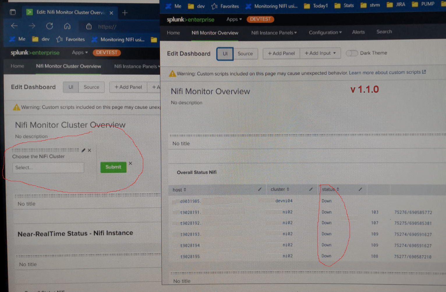Click the splunk>enterprise logo

[x=190, y=19]
